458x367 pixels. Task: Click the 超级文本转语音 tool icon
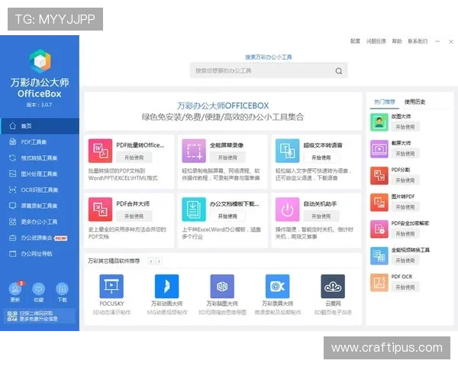tap(288, 151)
